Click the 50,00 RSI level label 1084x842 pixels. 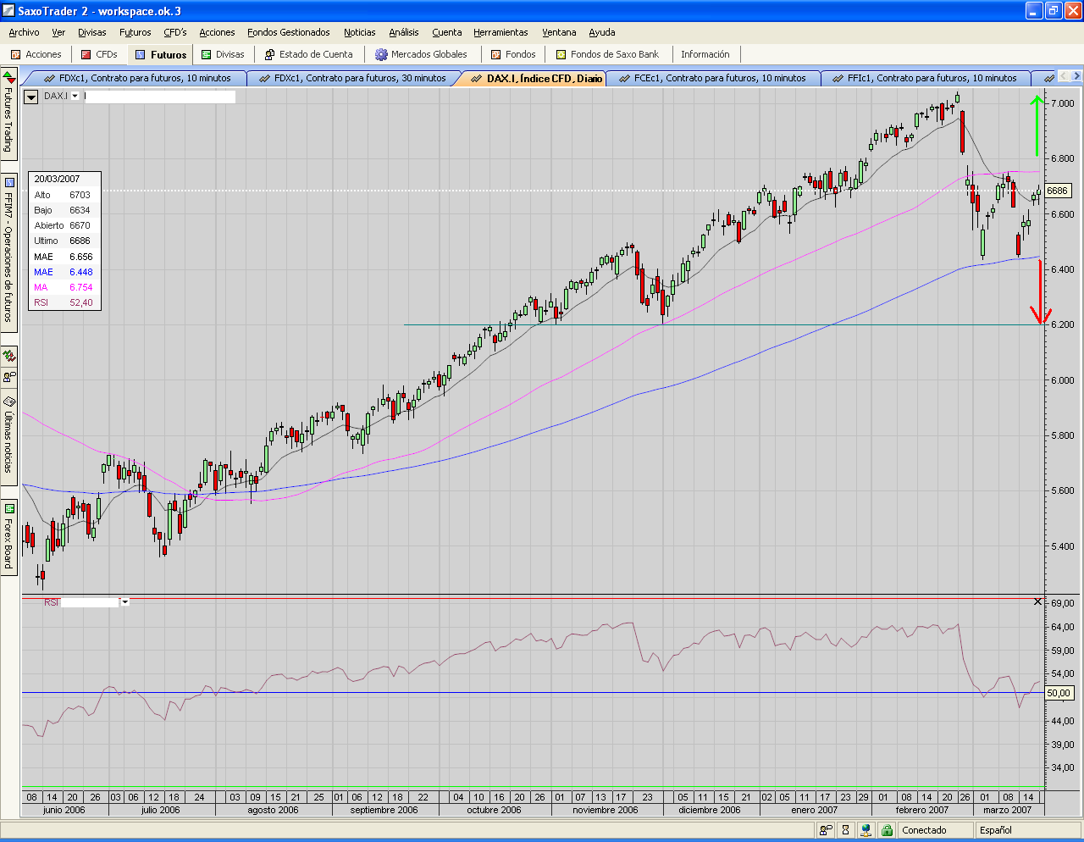coord(1059,693)
